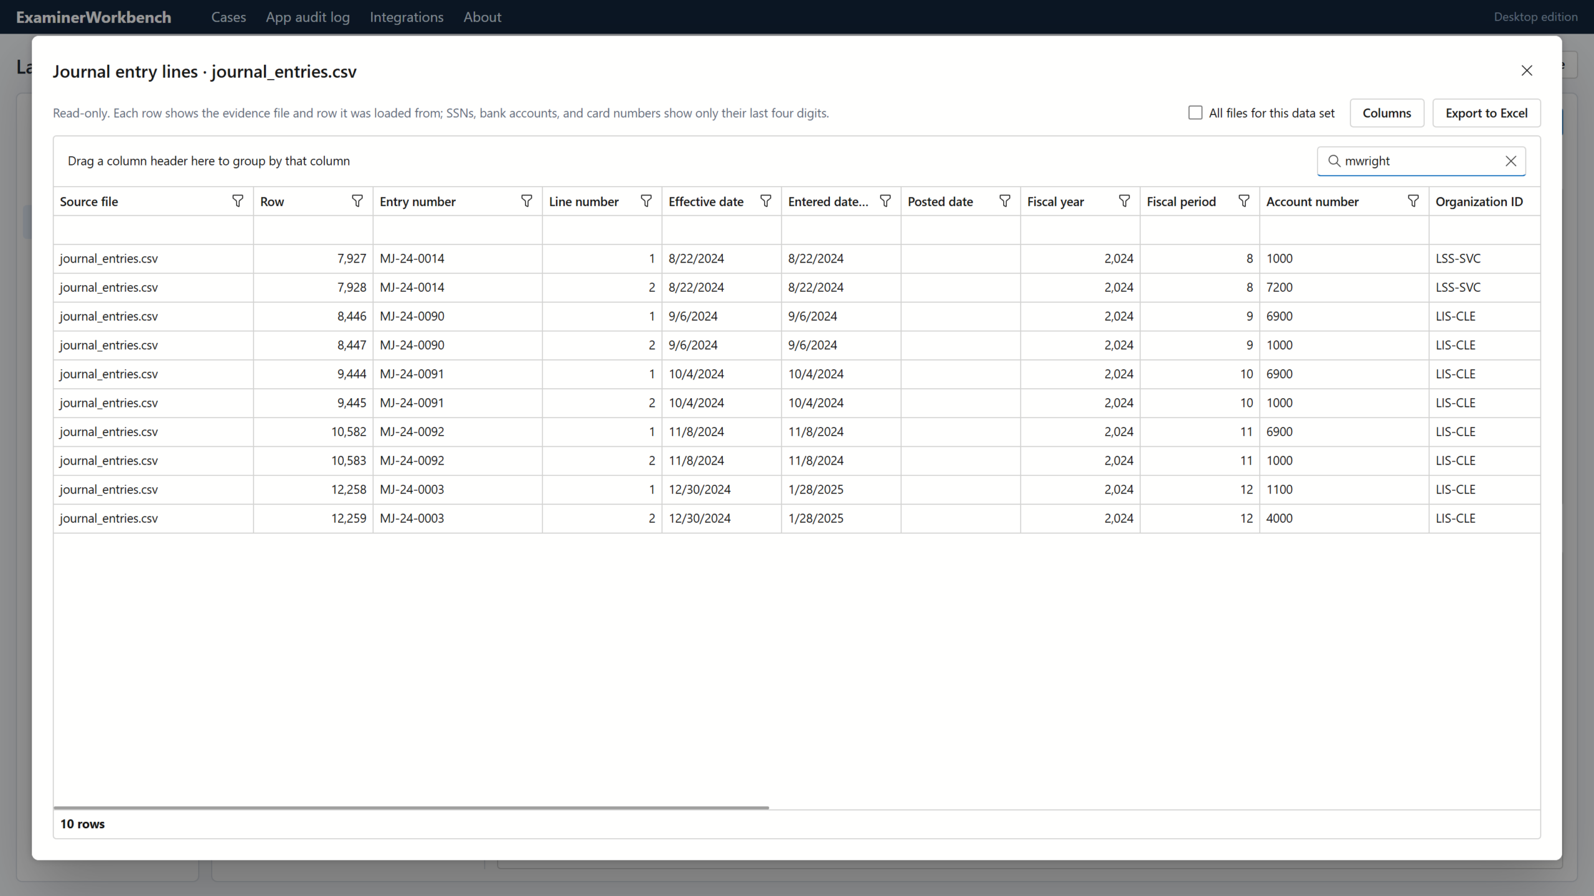Sort by Organization ID column header
This screenshot has height=896, width=1594.
pos(1479,202)
